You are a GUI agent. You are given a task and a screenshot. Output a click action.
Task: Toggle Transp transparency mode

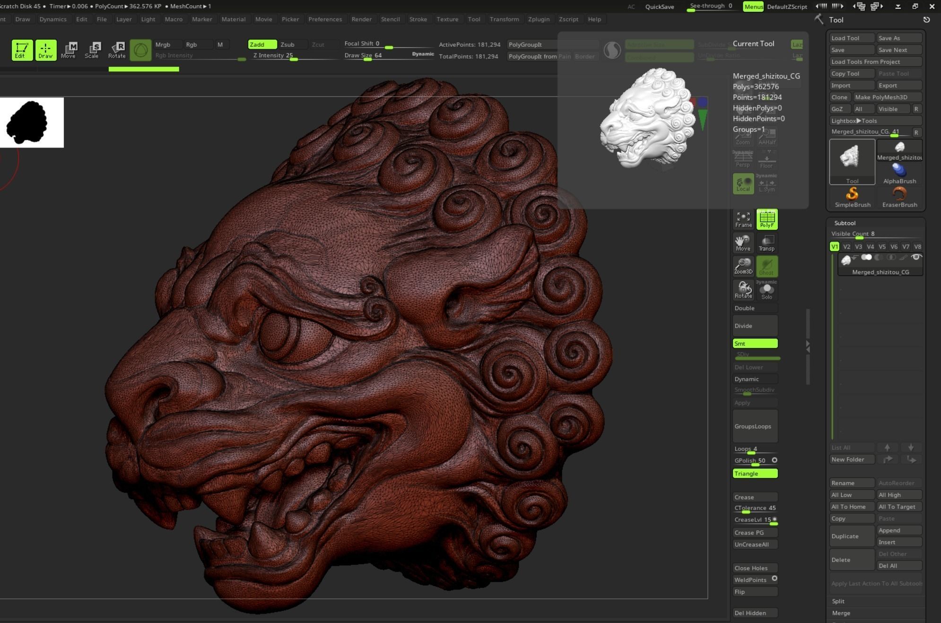(x=767, y=242)
